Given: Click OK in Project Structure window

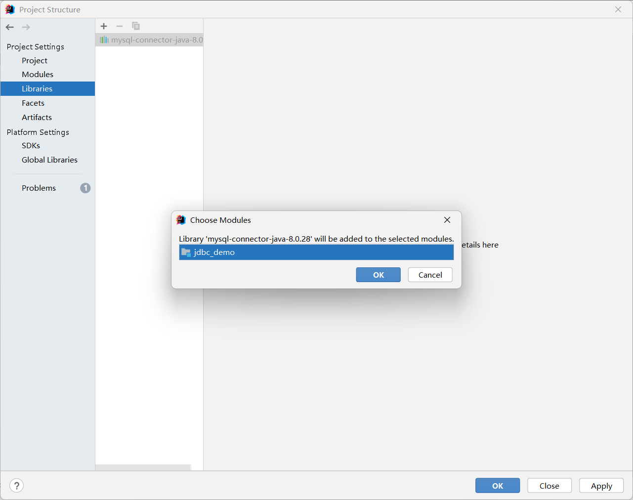Looking at the screenshot, I should click(498, 486).
